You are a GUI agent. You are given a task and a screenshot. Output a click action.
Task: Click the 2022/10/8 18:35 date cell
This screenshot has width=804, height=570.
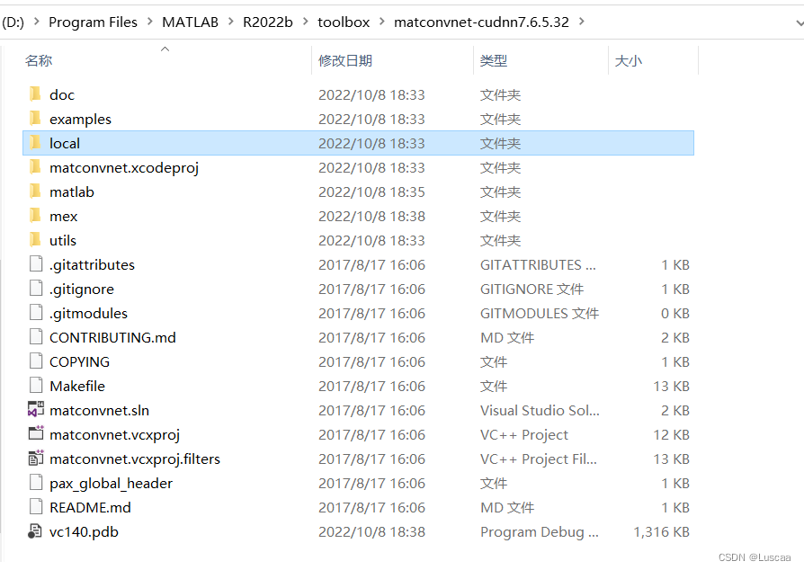(371, 191)
